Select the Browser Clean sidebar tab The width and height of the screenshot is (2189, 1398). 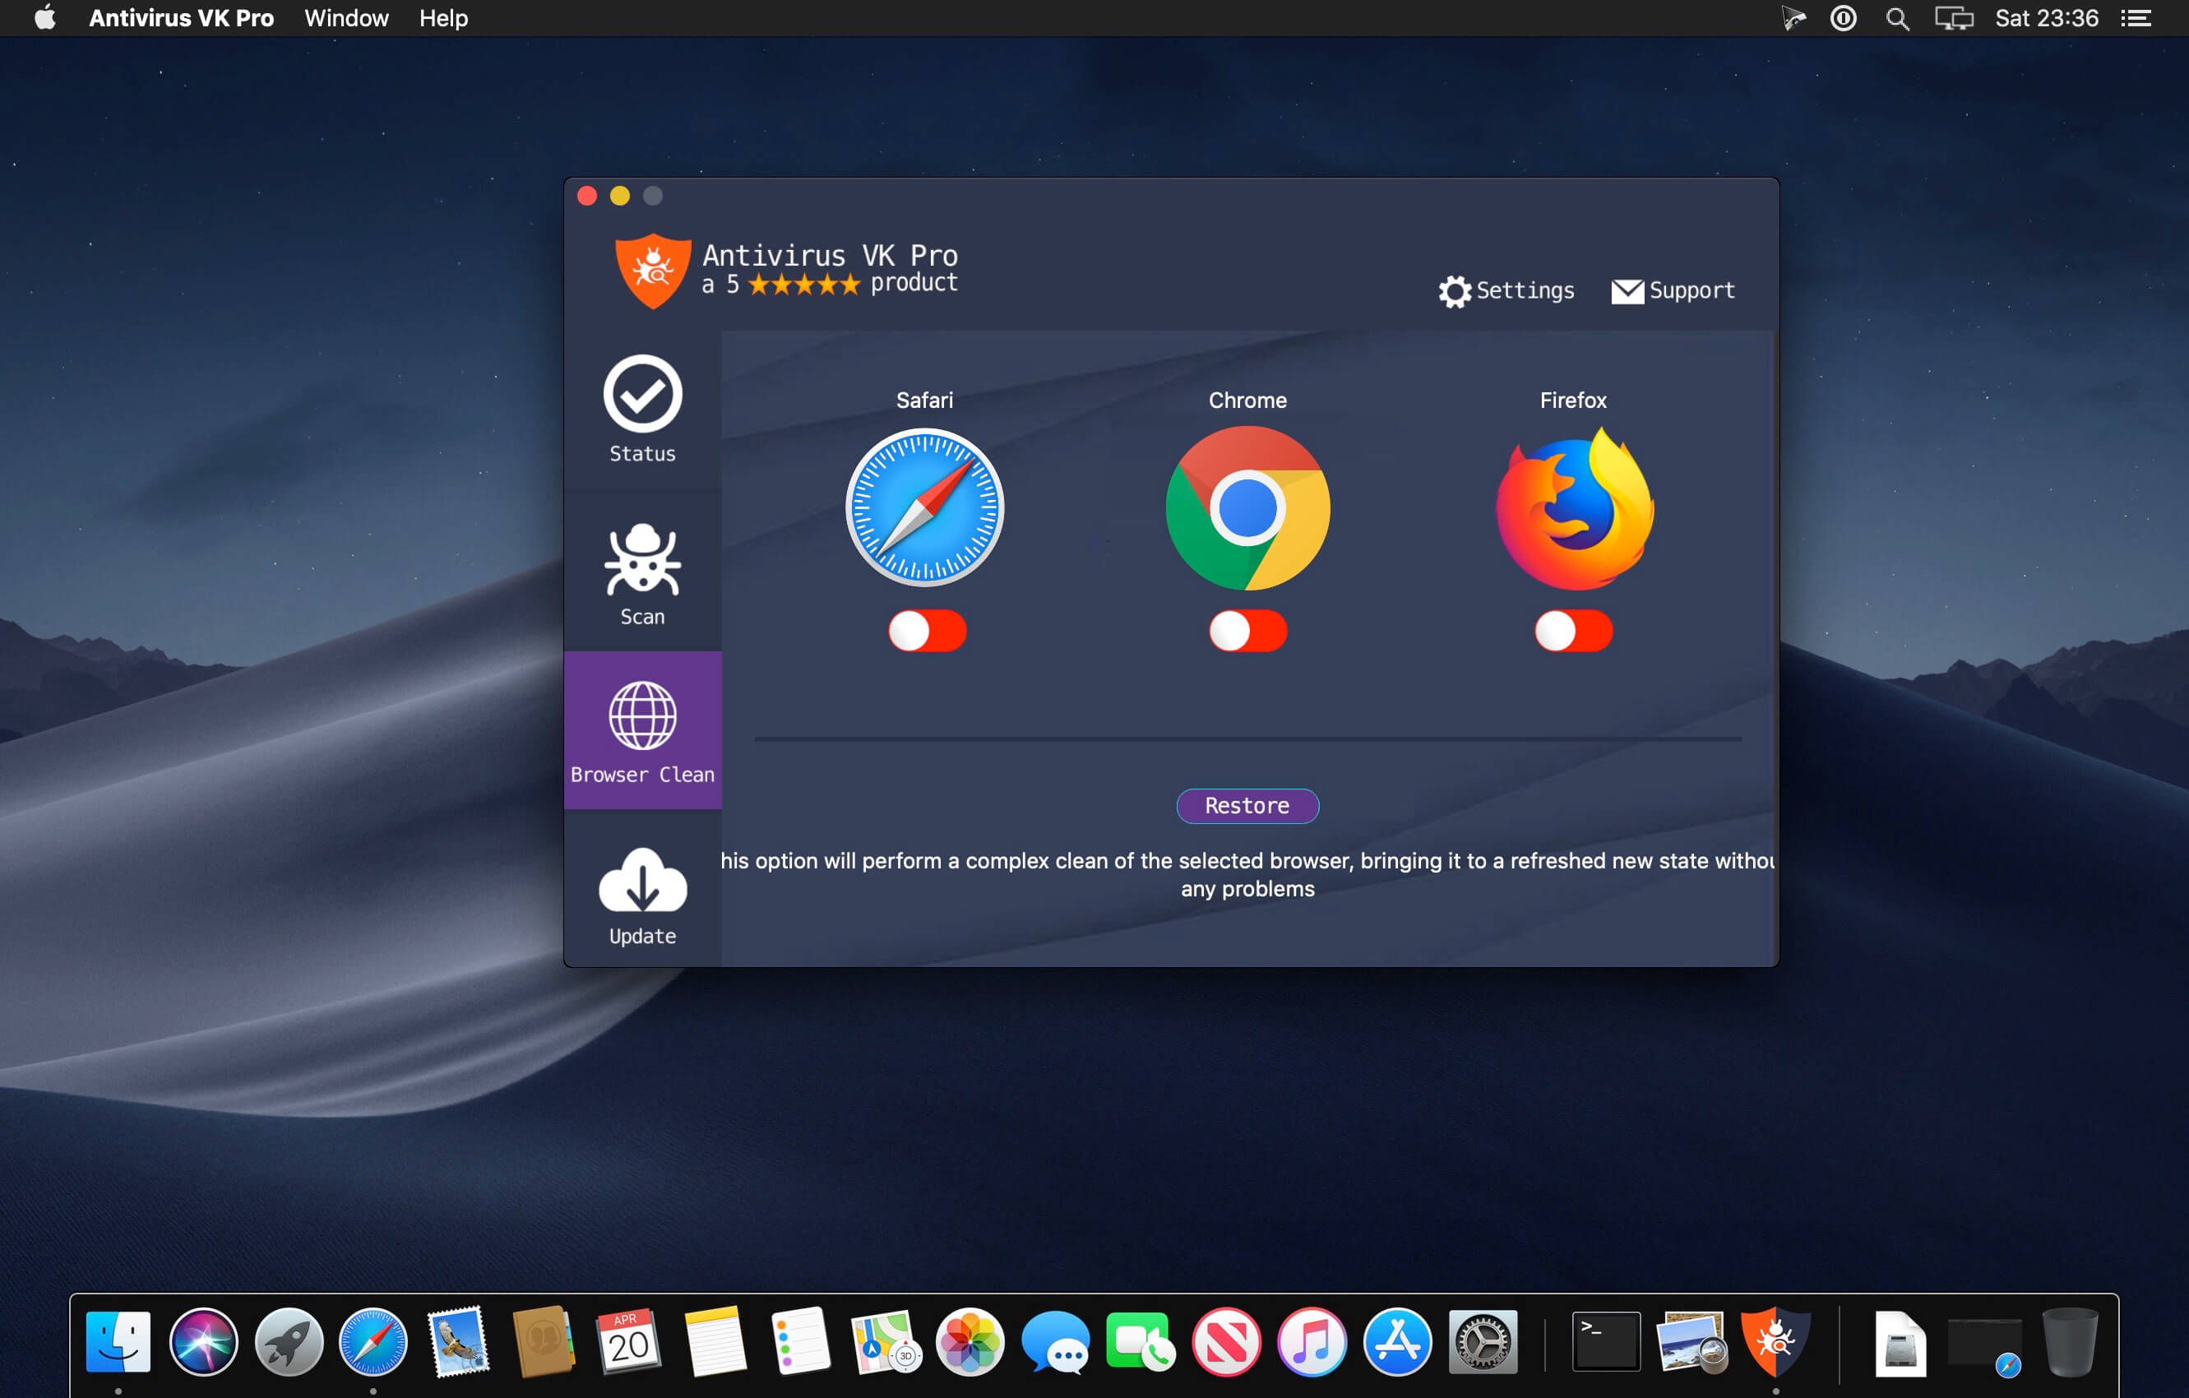[x=641, y=730]
